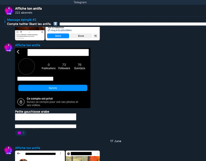Image resolution: width=206 pixels, height=161 pixels.
Task: Click the wide blue Suivre button
Action: click(x=53, y=88)
